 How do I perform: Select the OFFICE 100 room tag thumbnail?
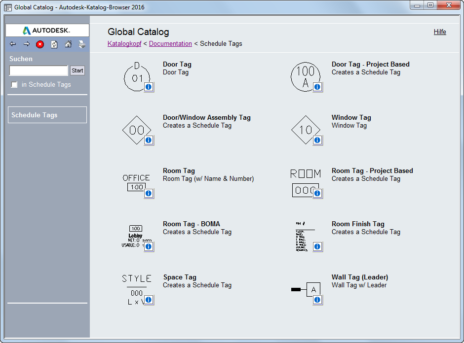point(136,183)
